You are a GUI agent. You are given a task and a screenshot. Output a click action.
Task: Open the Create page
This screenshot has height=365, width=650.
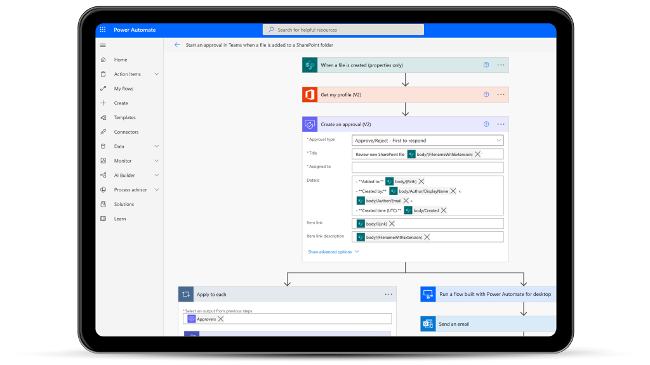coord(121,103)
